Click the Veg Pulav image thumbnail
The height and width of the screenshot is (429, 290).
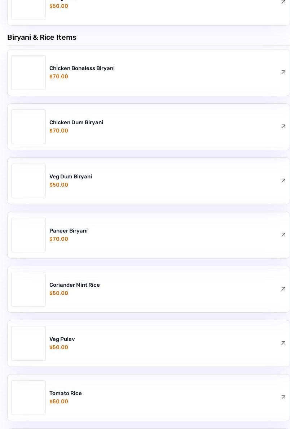point(28,343)
